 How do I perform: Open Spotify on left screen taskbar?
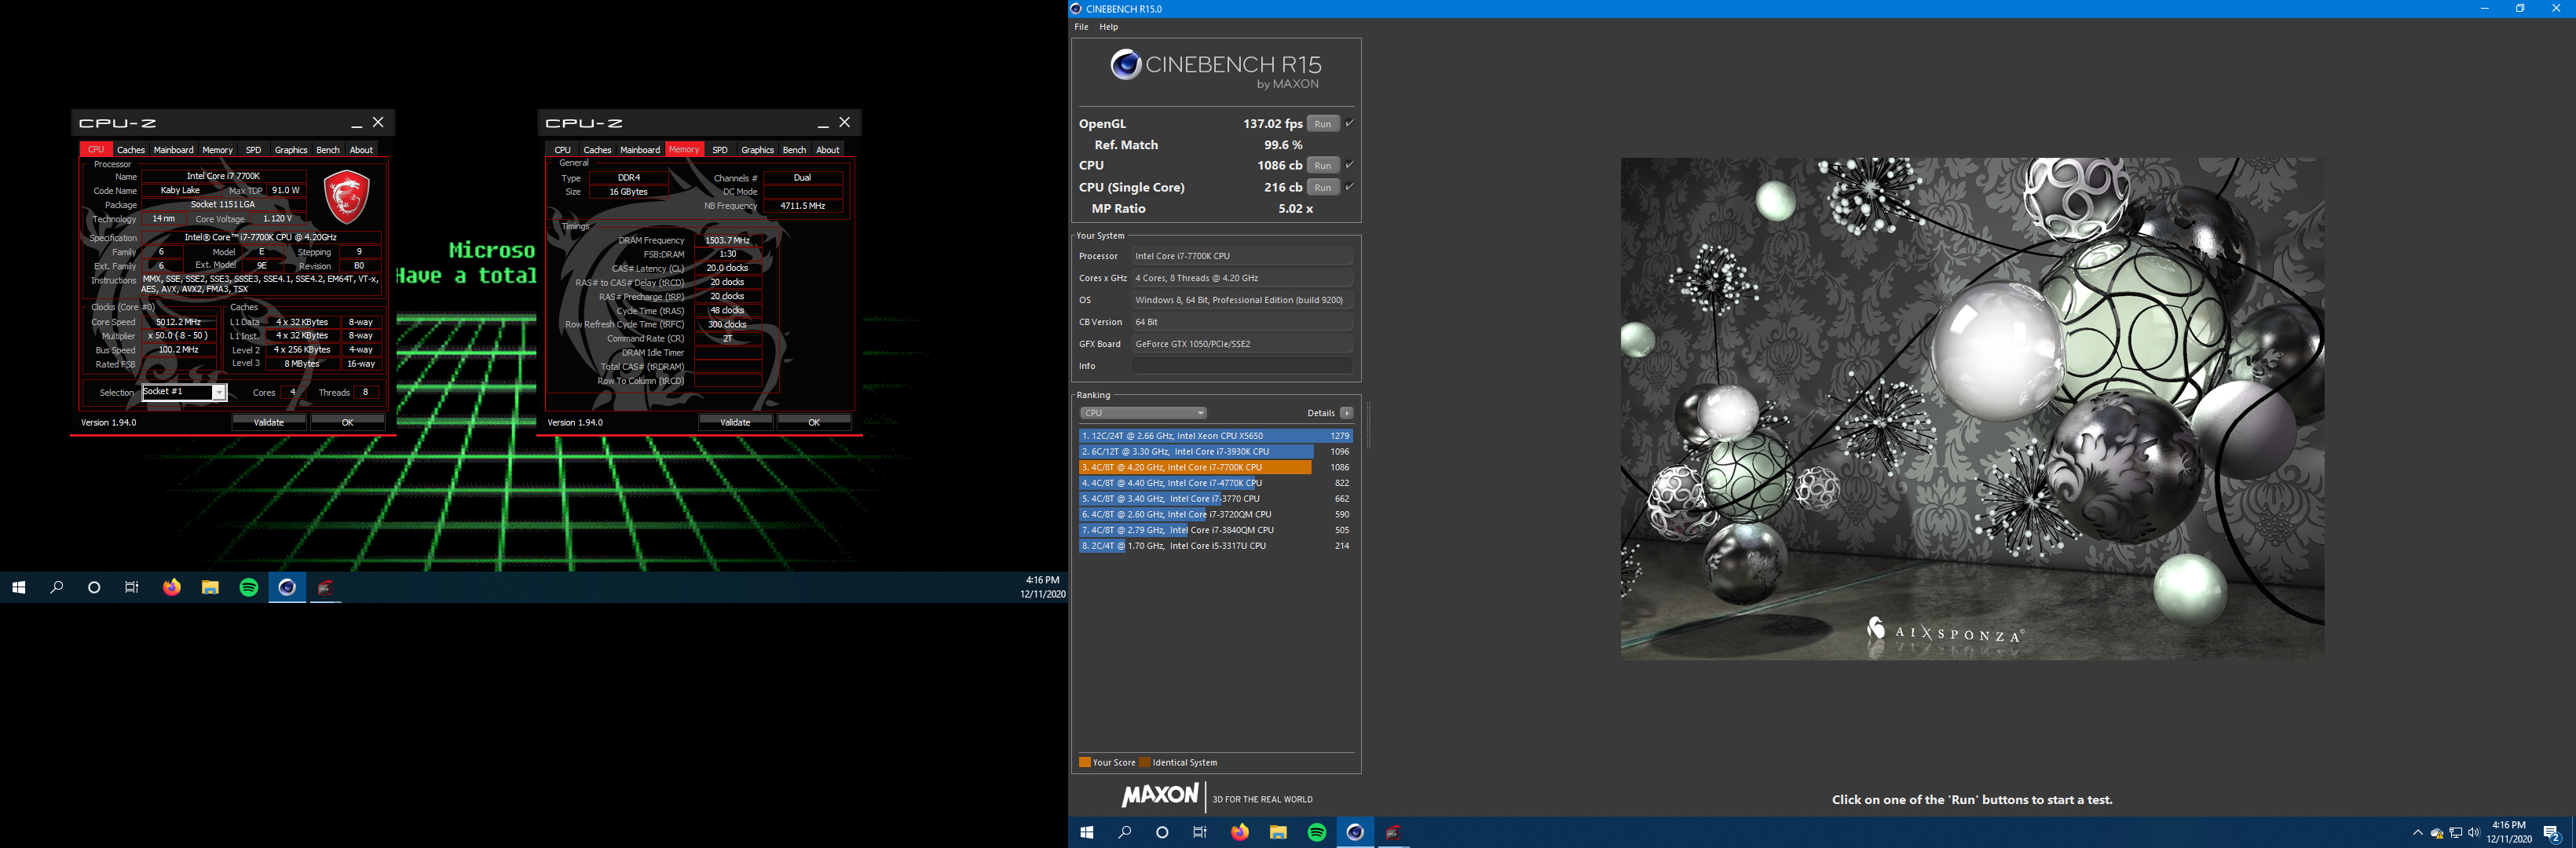pos(249,587)
